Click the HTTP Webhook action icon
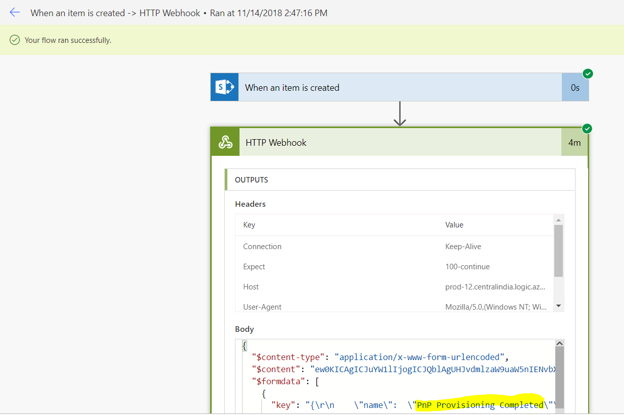Viewport: 624px width, 415px height. [225, 143]
